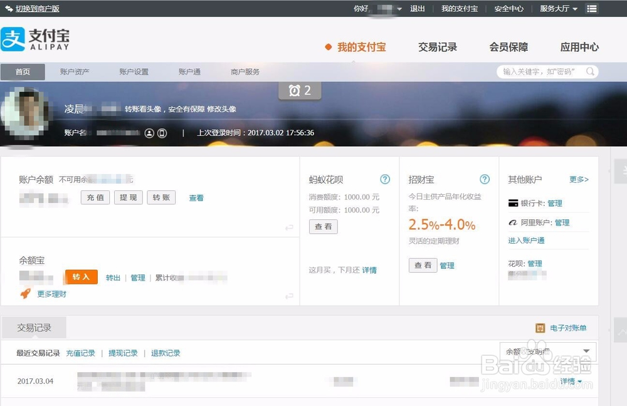Click the search magnifier icon
627x406 pixels.
tap(590, 71)
